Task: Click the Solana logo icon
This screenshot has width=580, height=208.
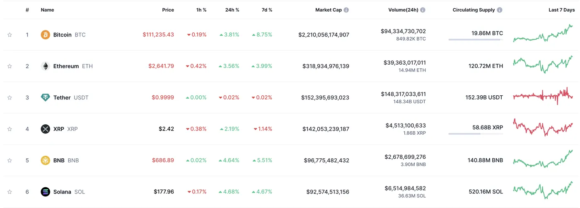Action: click(45, 192)
